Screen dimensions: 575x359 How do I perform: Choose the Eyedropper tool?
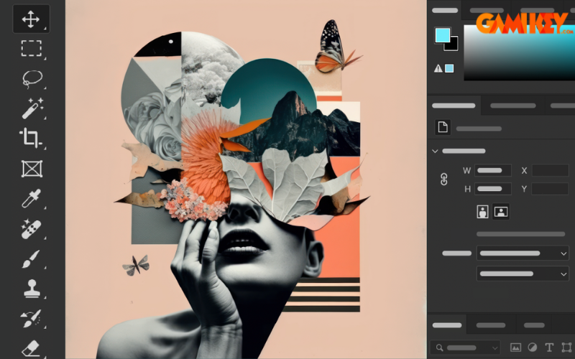31,198
